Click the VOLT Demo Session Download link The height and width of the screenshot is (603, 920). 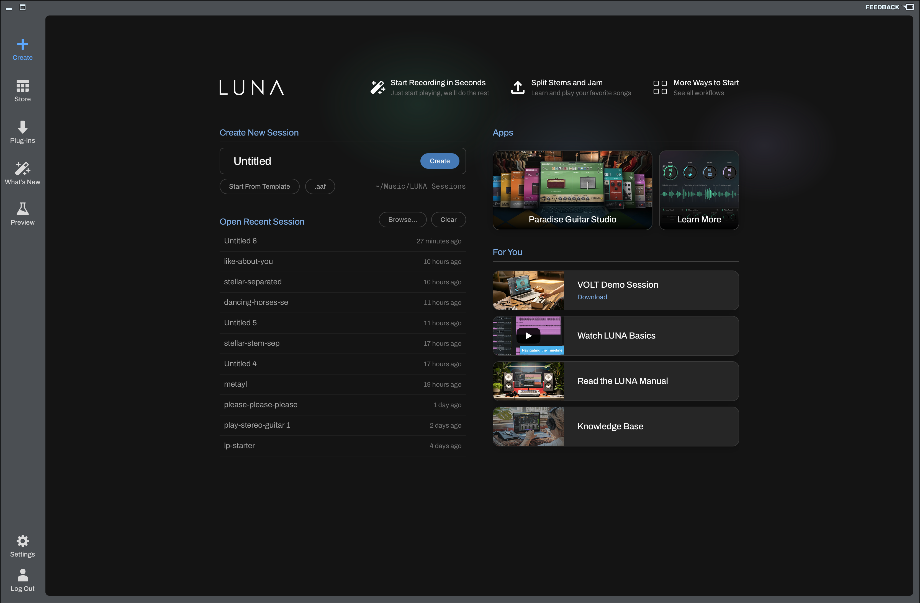(x=592, y=297)
